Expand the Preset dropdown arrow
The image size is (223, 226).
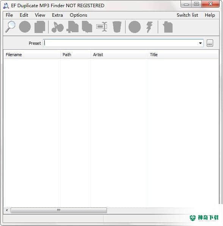tap(200, 43)
